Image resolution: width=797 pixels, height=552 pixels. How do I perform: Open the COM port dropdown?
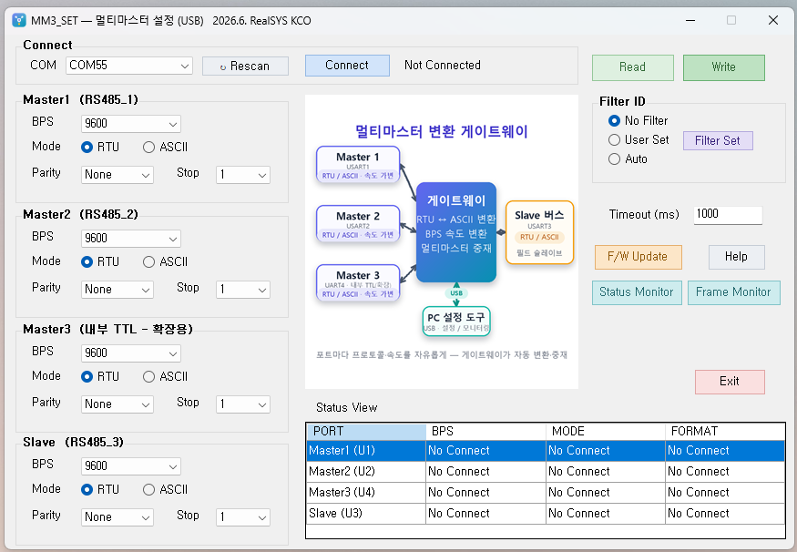coord(129,66)
